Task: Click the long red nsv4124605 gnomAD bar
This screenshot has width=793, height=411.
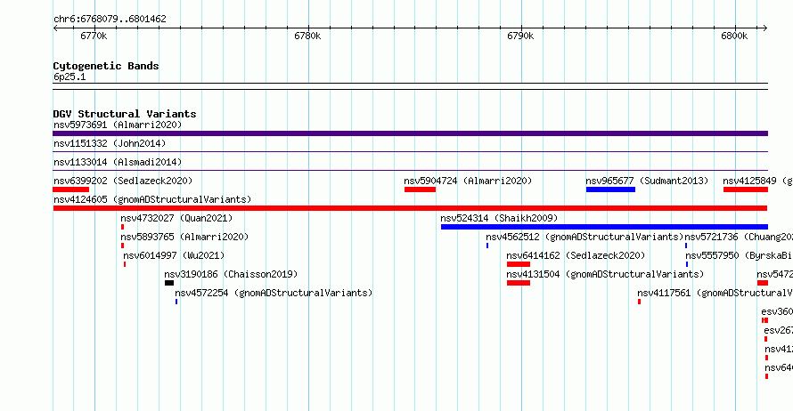Action: pyautogui.click(x=410, y=208)
